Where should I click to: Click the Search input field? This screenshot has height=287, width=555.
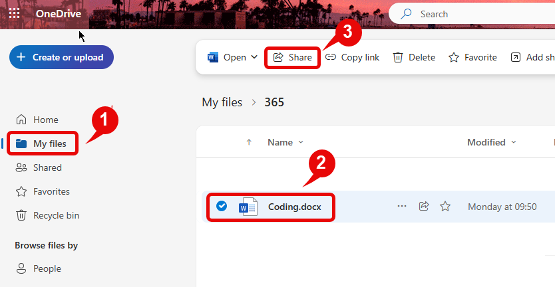pos(479,14)
